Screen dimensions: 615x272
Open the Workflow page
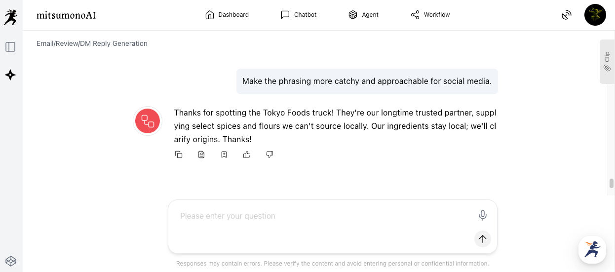tap(430, 15)
